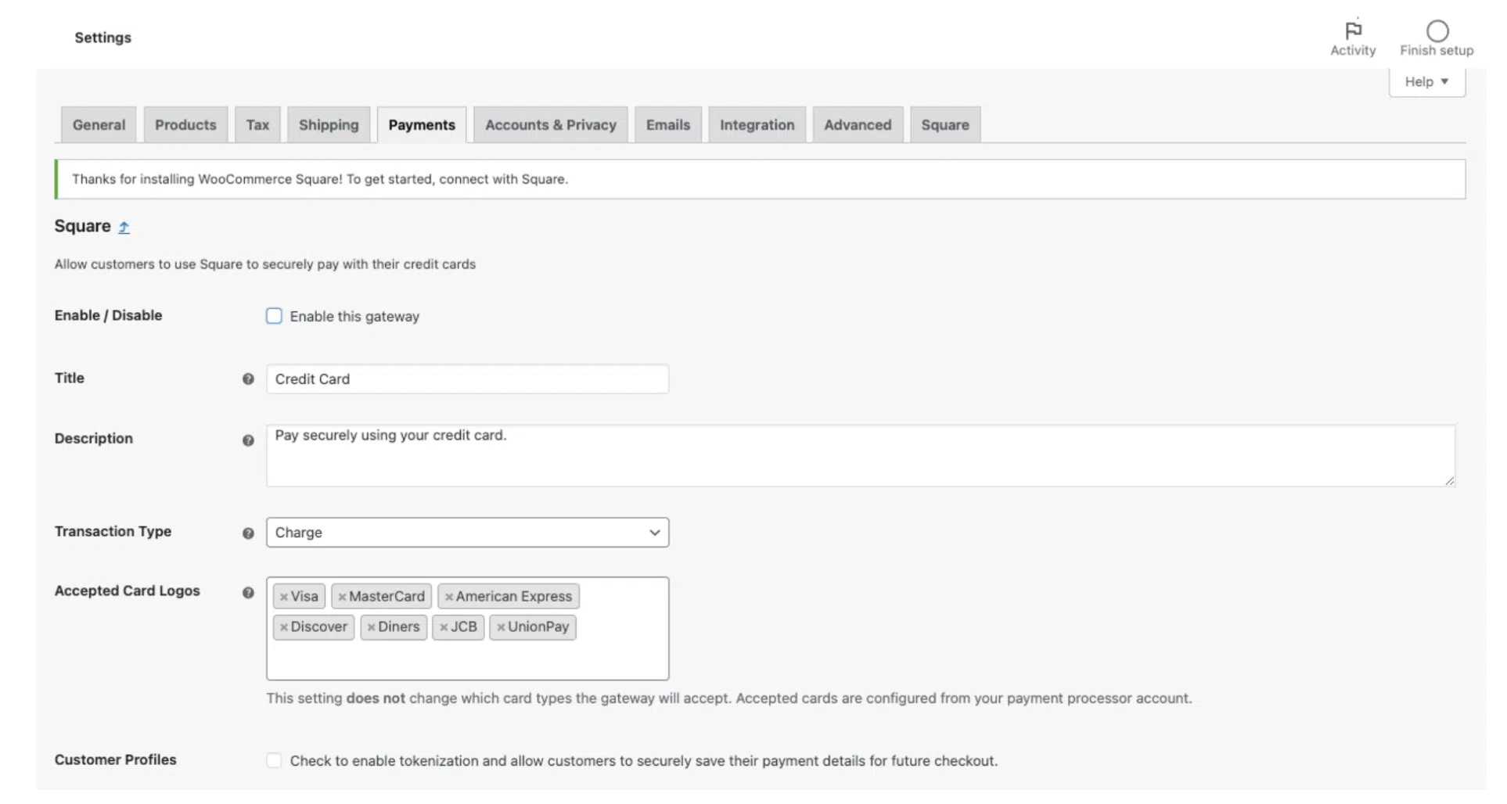
Task: Remove the JCB logo tag
Action: 444,629
